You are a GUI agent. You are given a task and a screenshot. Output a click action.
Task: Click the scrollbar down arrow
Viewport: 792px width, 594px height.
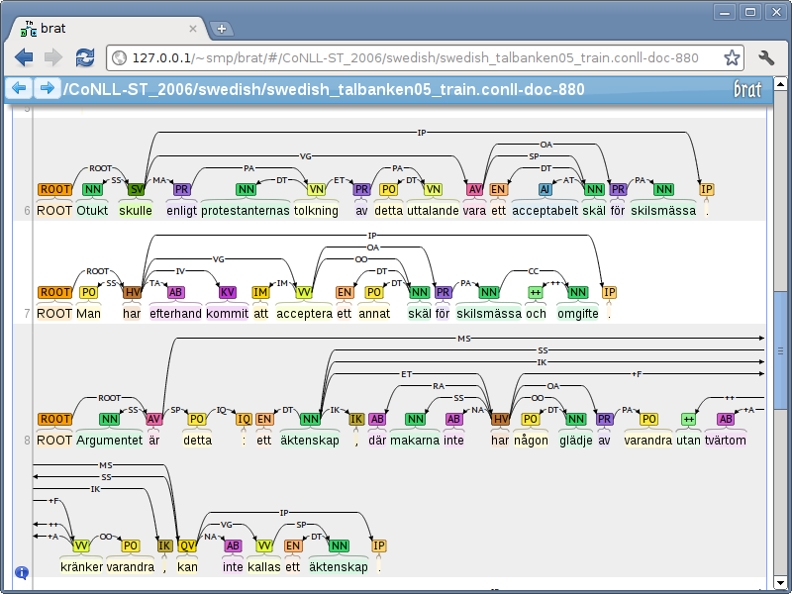click(780, 582)
